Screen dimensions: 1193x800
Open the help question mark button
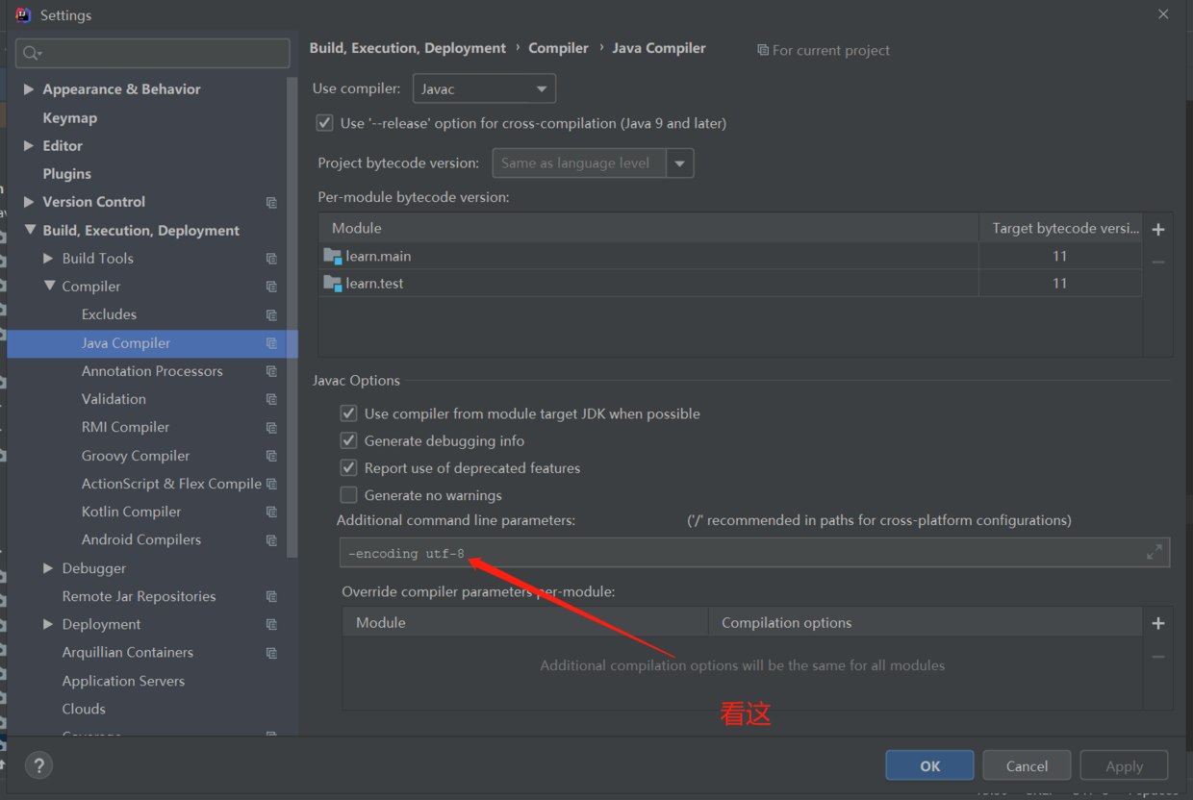click(38, 765)
